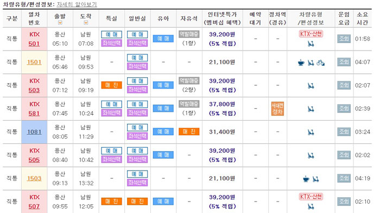
Task: Reserve 특실 seat for KTX 501
Action: pos(111,34)
